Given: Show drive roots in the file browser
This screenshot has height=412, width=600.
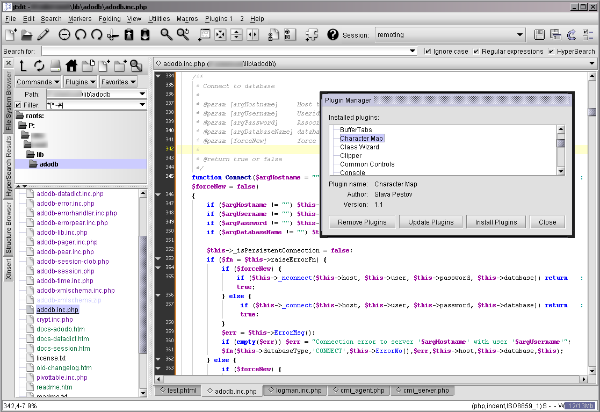Looking at the screenshot, I should [55, 66].
